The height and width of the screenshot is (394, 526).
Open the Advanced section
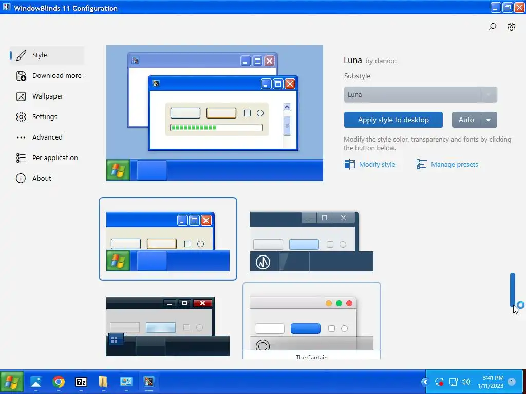pyautogui.click(x=47, y=137)
